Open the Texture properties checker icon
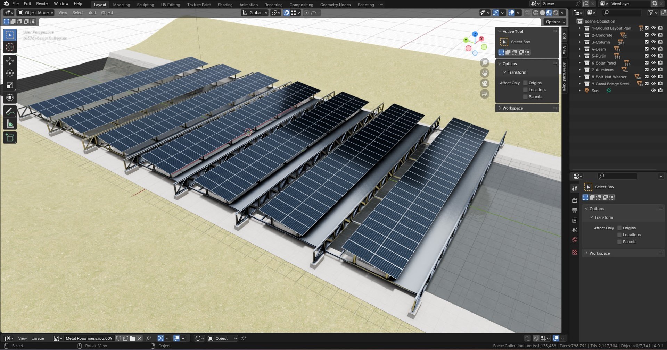667x350 pixels. 575,252
